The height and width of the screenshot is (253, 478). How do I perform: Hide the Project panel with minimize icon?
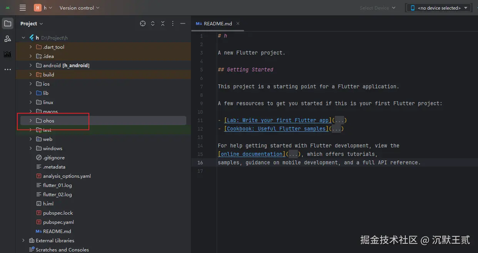[183, 23]
